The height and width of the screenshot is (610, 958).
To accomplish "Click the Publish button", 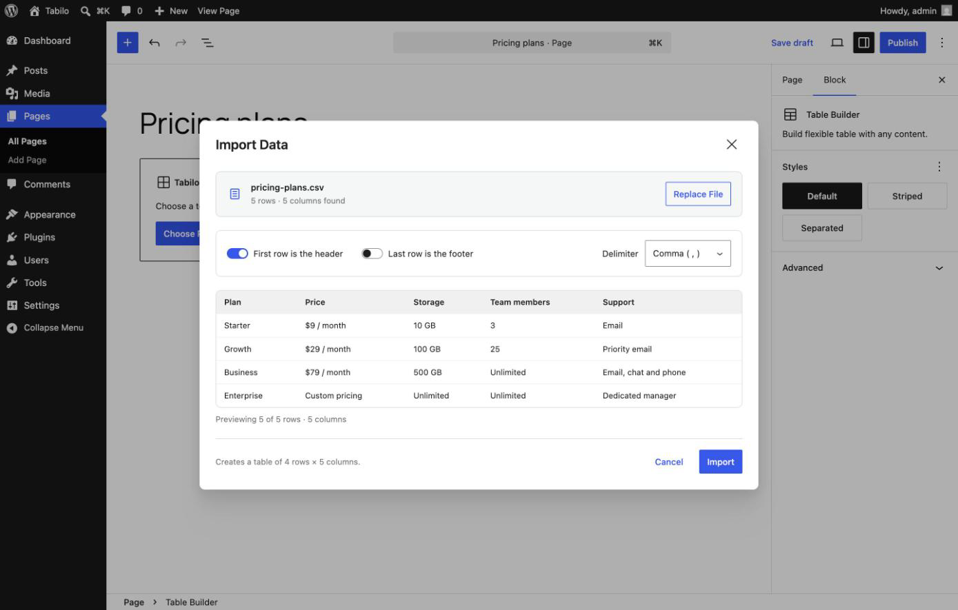I will click(903, 43).
